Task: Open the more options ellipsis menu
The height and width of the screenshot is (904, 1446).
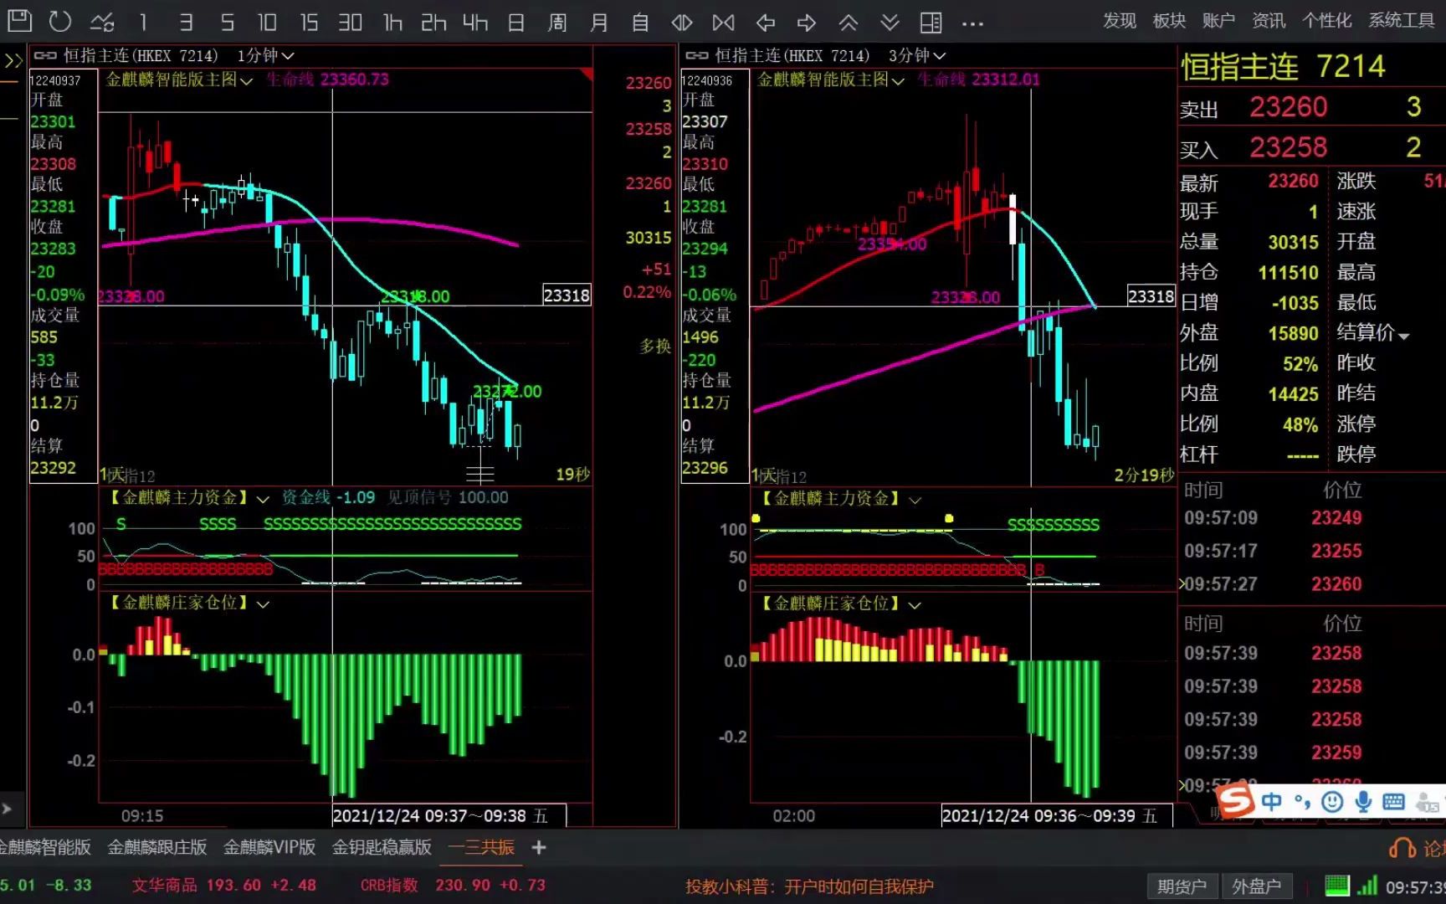Action: (x=972, y=23)
